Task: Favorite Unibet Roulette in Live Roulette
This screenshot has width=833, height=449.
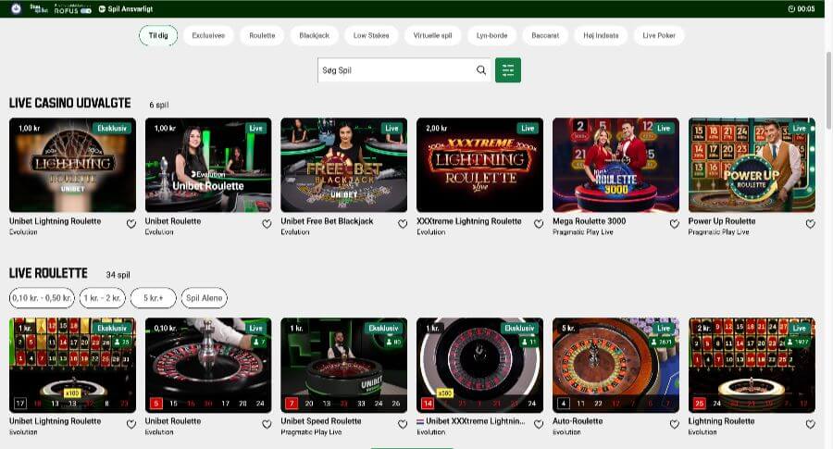Action: point(267,424)
